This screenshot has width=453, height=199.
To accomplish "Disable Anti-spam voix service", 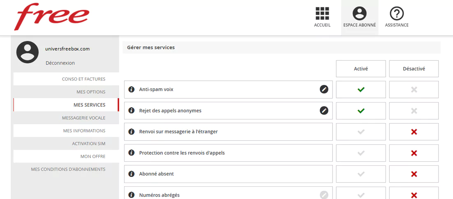I will click(414, 89).
